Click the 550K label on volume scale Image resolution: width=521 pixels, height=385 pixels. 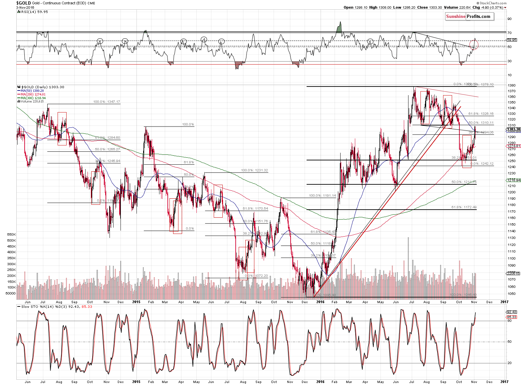coord(11,235)
